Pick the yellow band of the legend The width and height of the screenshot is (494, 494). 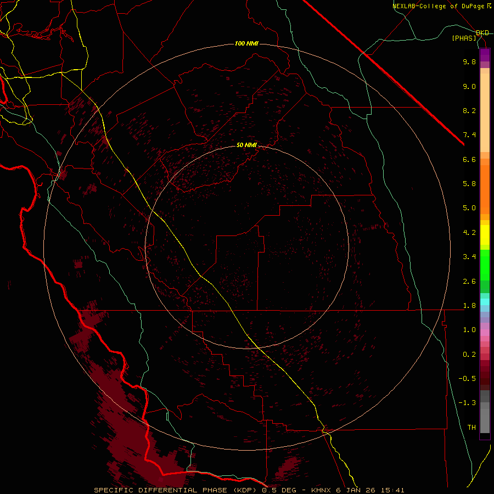485,235
